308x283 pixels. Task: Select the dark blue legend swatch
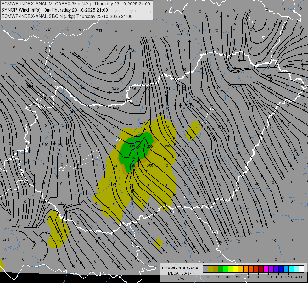coord(281,269)
